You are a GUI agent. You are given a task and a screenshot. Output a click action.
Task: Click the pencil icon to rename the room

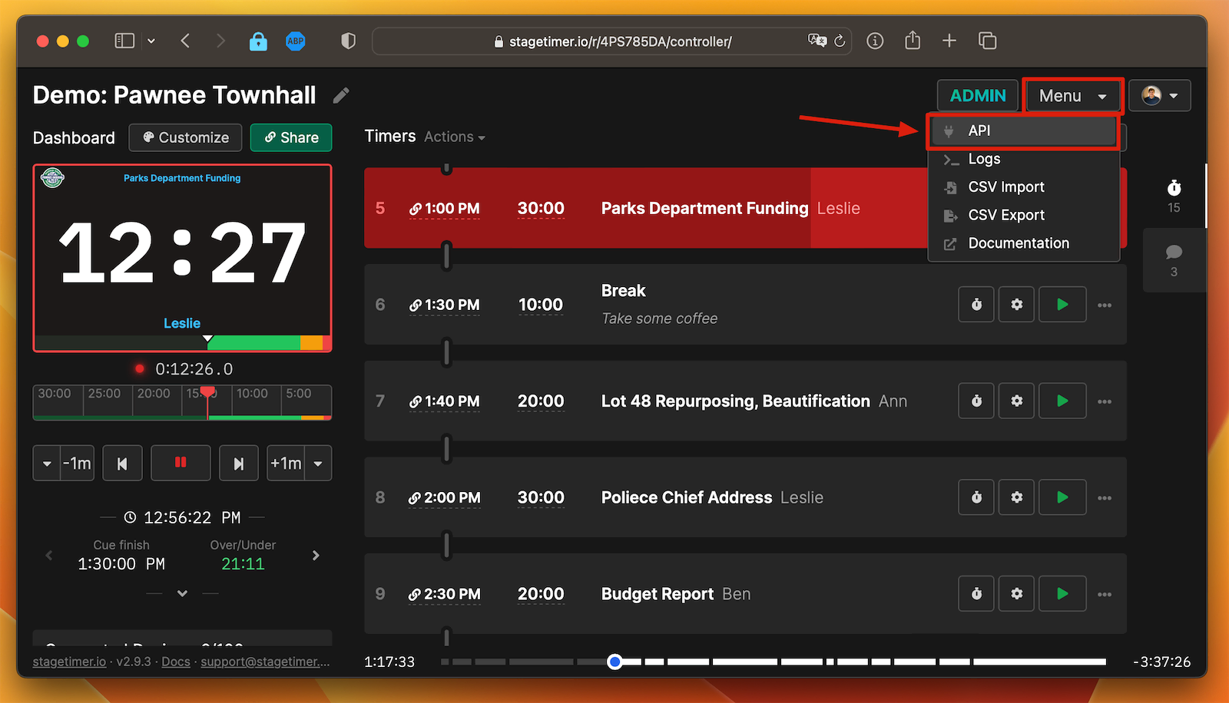tap(341, 95)
